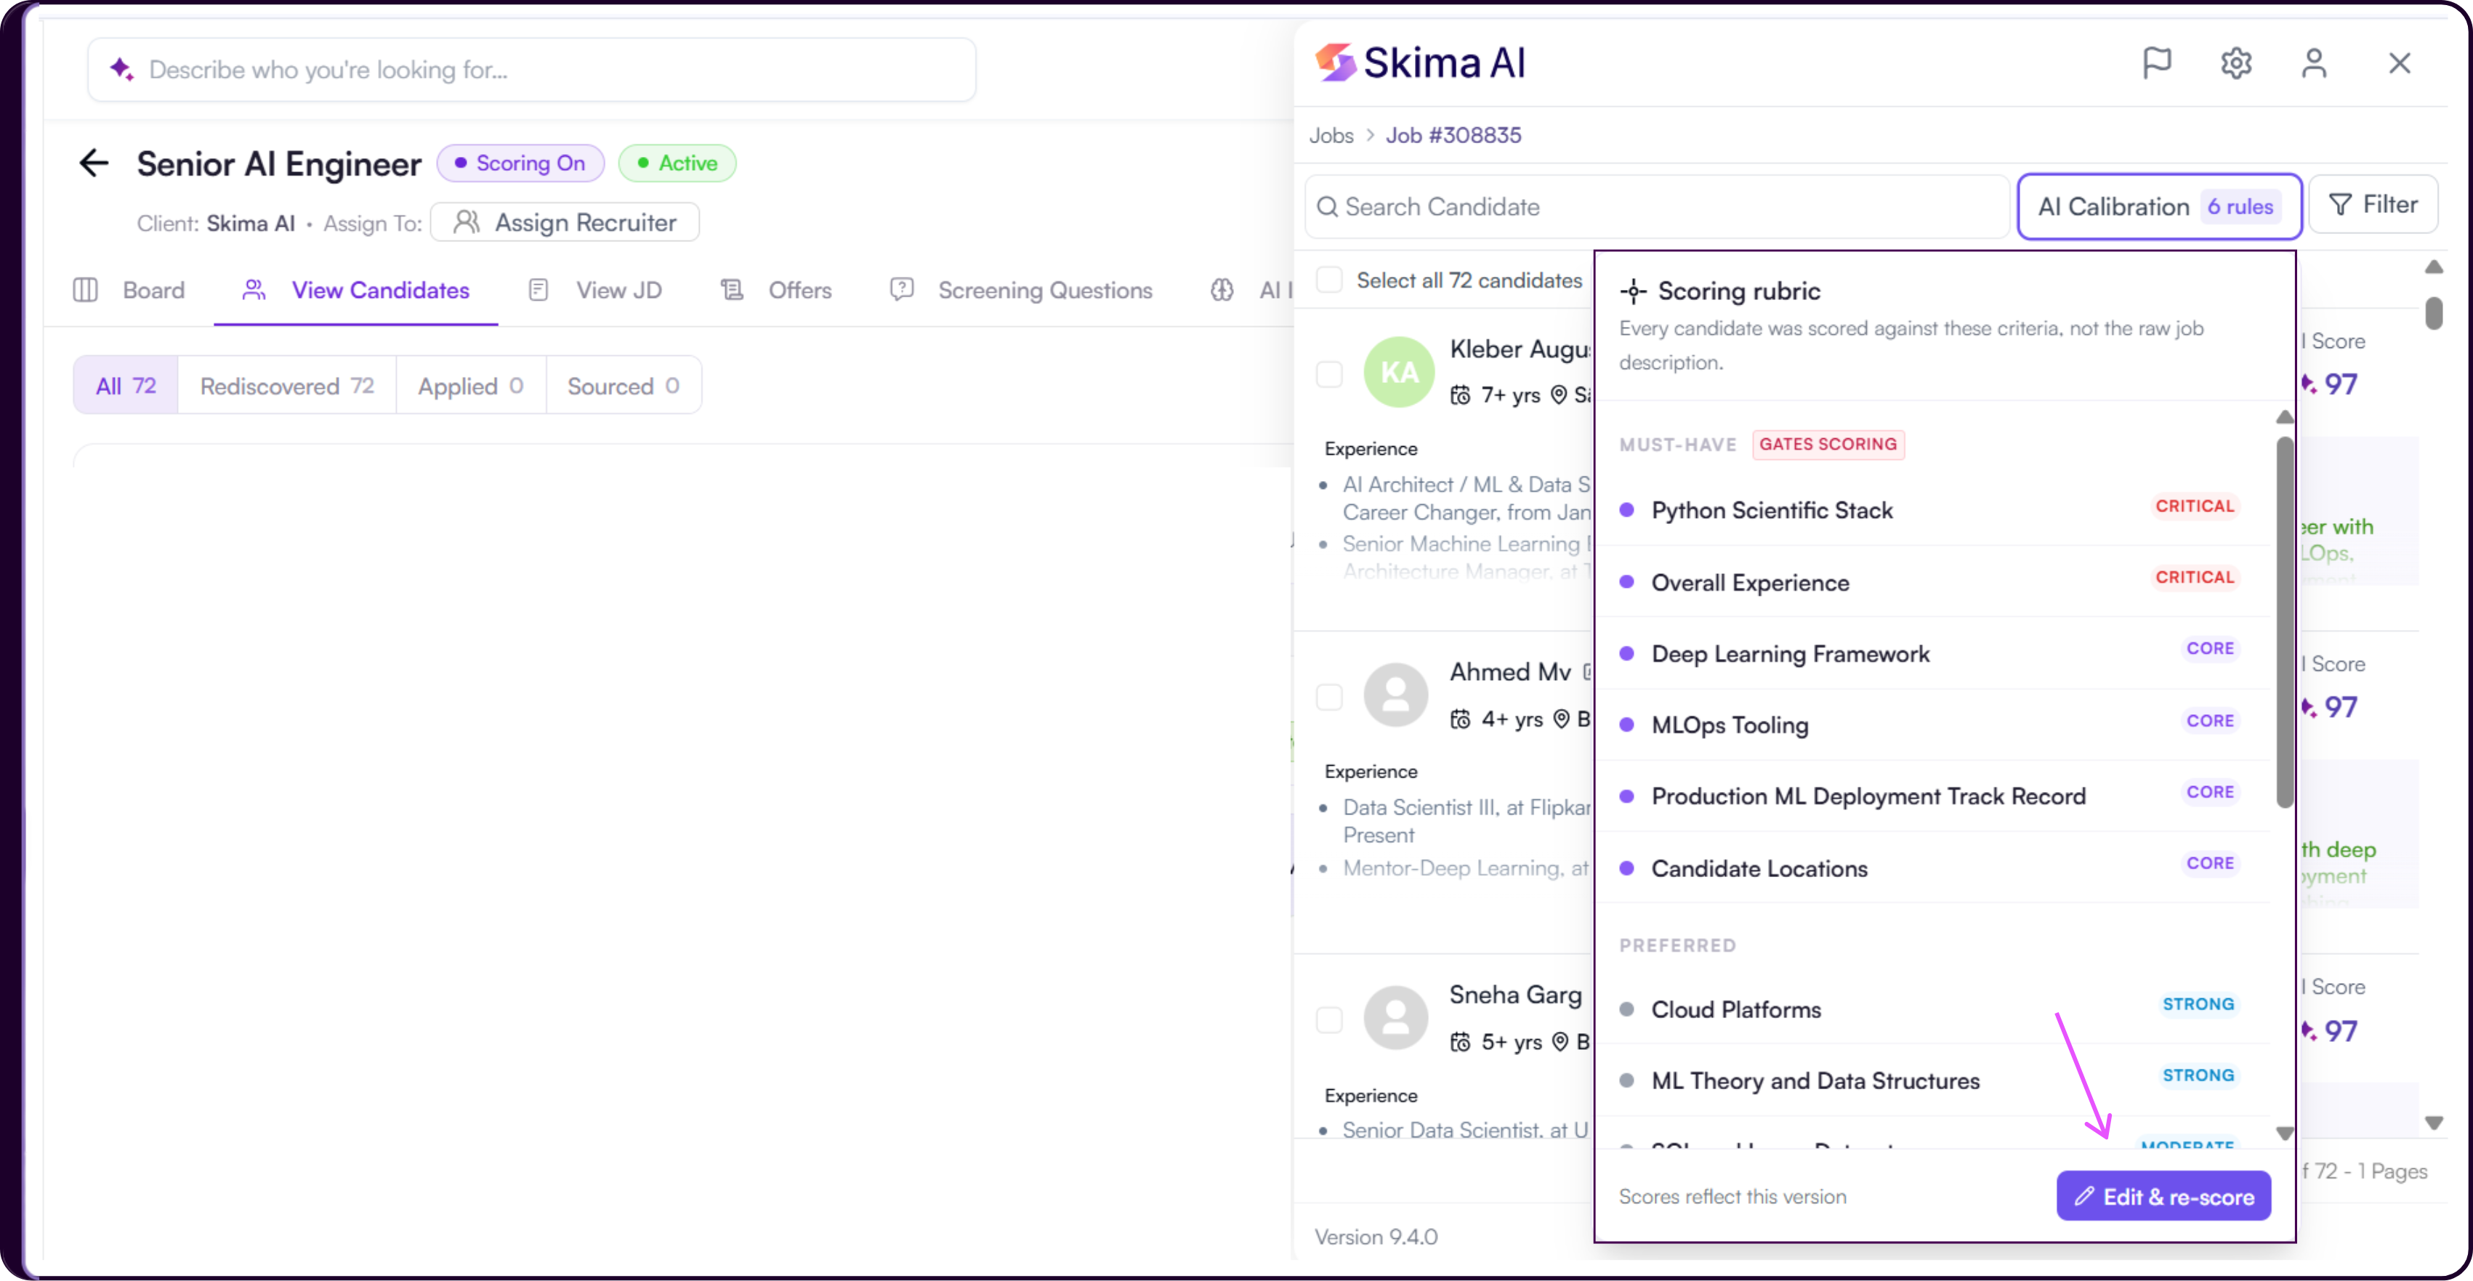2473x1281 pixels.
Task: Click the GATES SCORING badge
Action: pos(1828,444)
